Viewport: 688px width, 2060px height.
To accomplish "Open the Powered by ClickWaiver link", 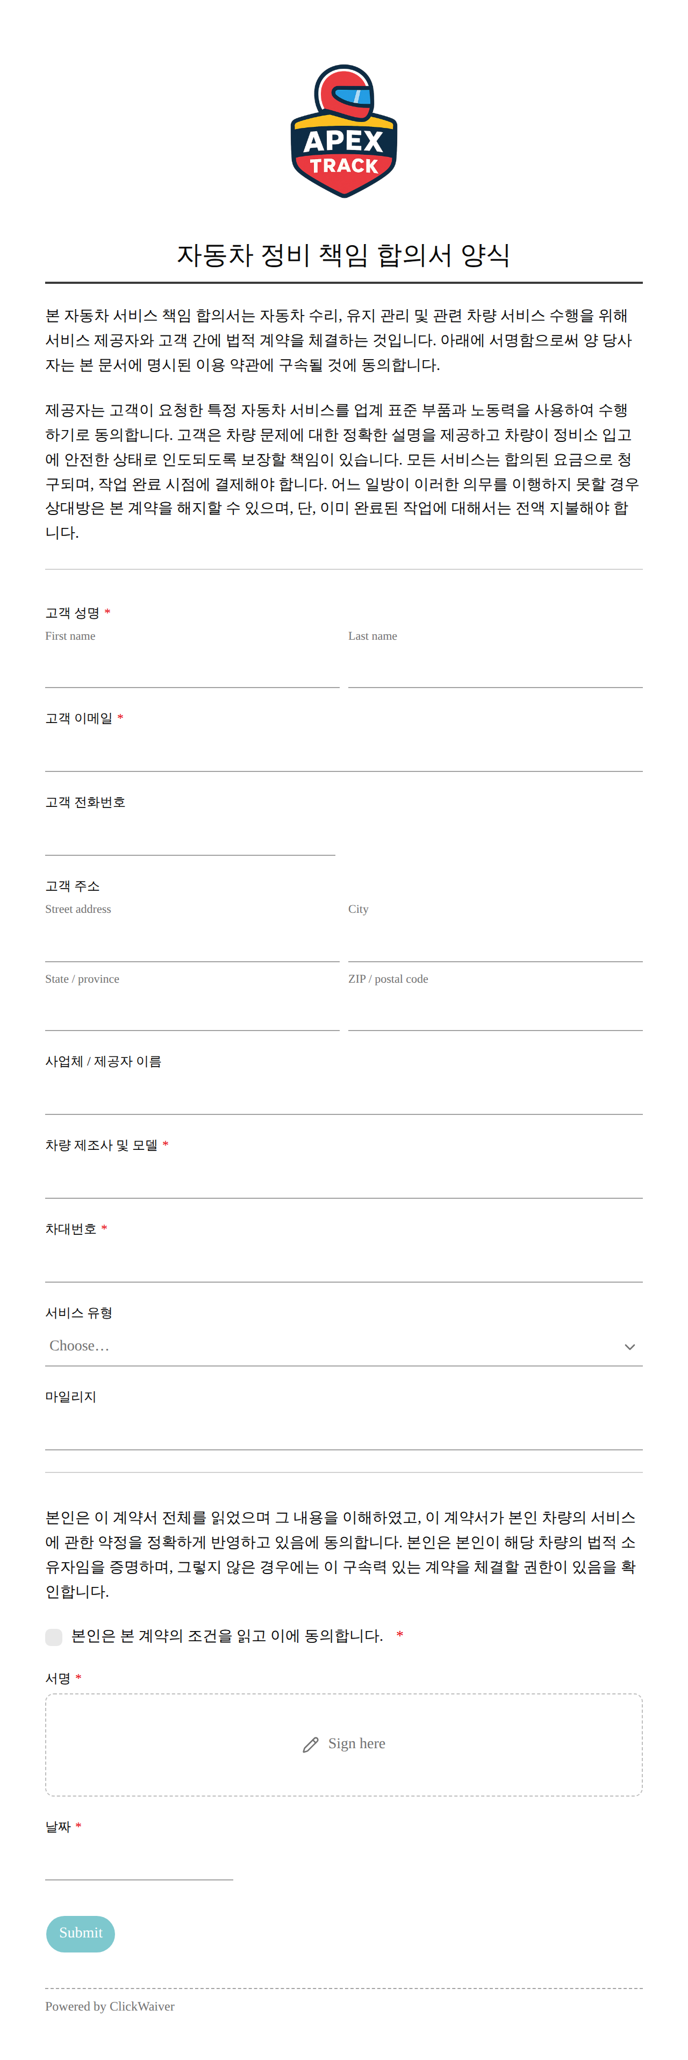I will tap(110, 2006).
